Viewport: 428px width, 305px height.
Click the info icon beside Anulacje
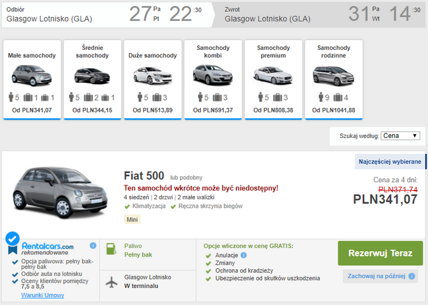pos(244,255)
